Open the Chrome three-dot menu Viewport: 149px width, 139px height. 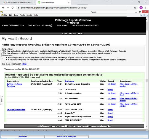pos(146,8)
